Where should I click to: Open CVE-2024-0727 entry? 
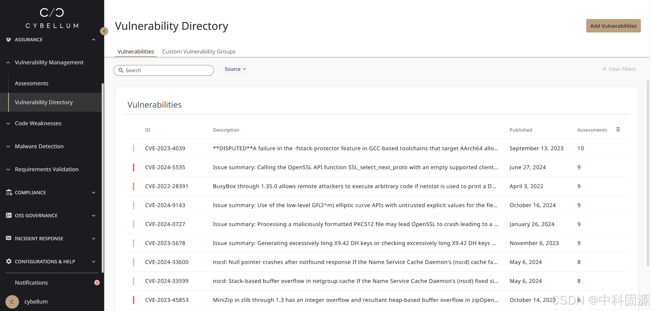(x=165, y=224)
